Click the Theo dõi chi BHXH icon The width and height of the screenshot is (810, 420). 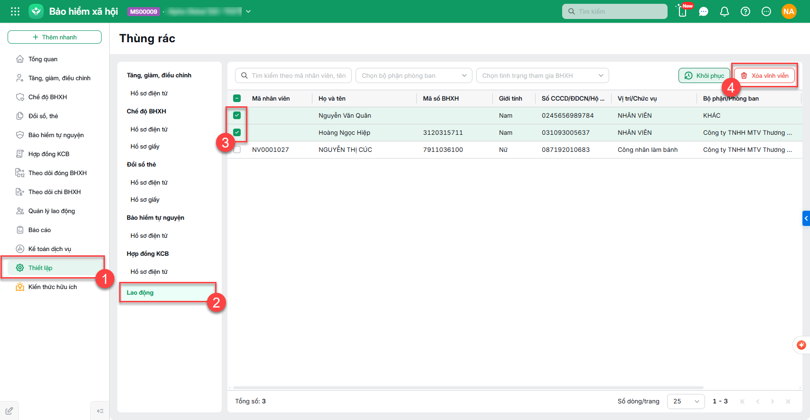point(20,192)
